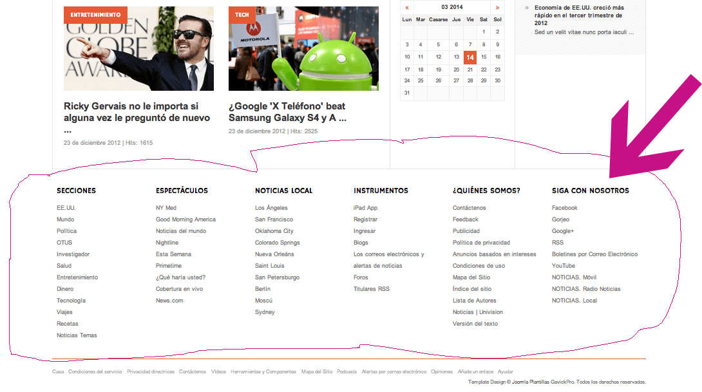Open YouTube link
The image size is (702, 392).
coord(564,266)
